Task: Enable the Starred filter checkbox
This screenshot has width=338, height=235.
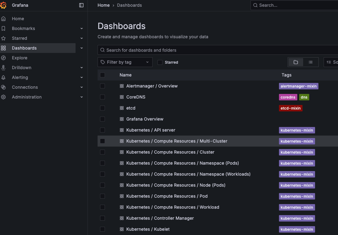Action: point(160,62)
